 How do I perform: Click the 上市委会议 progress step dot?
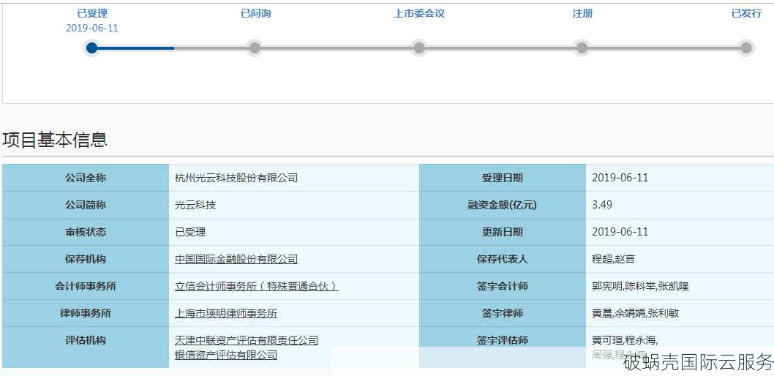point(418,48)
